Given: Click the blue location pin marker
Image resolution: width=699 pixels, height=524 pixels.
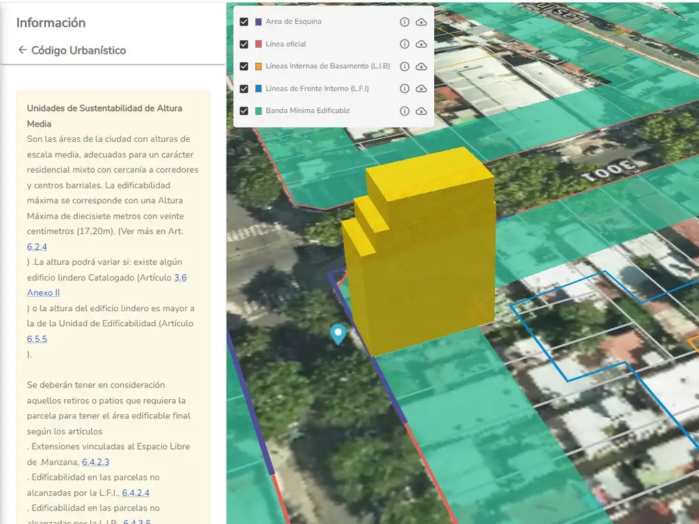Looking at the screenshot, I should pyautogui.click(x=338, y=334).
